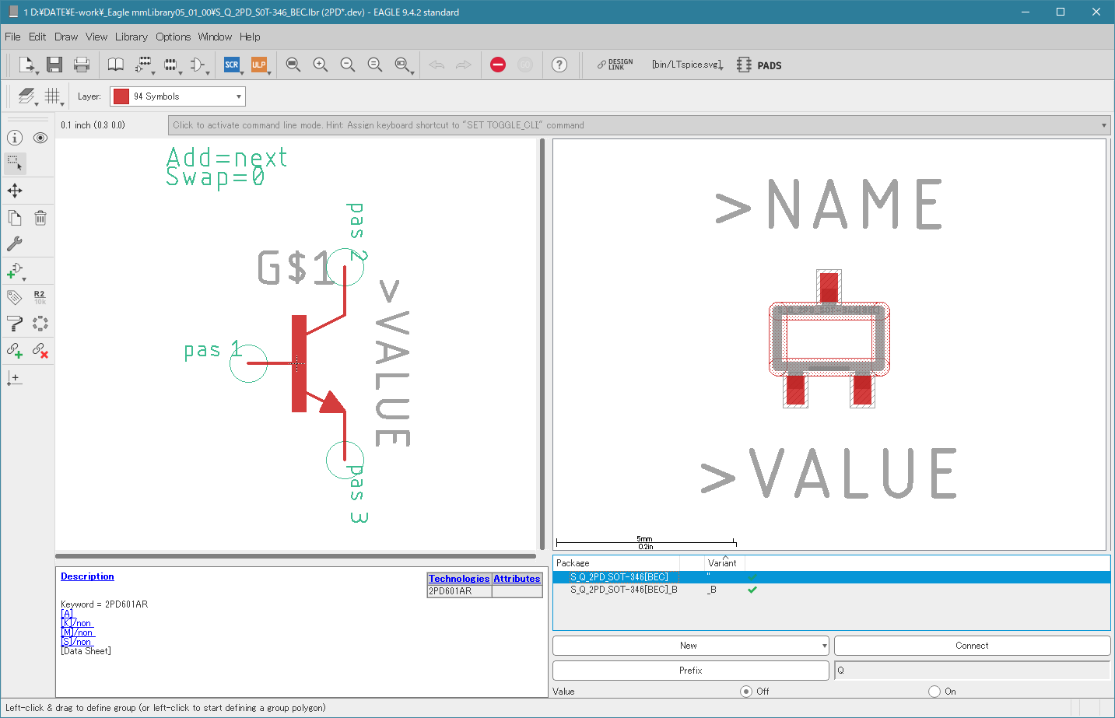Expand the command line history dropdown
Screen dimensions: 1115x718
click(x=1103, y=125)
